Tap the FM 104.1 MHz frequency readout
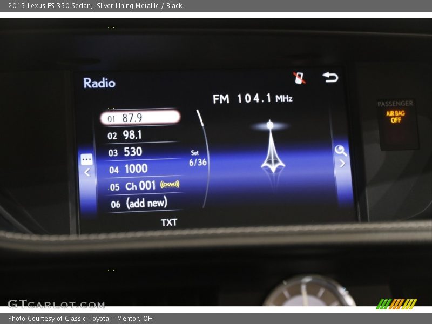 252,98
